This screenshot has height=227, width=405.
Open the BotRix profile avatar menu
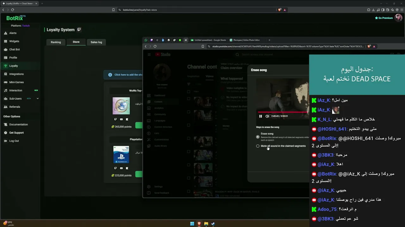pyautogui.click(x=398, y=18)
